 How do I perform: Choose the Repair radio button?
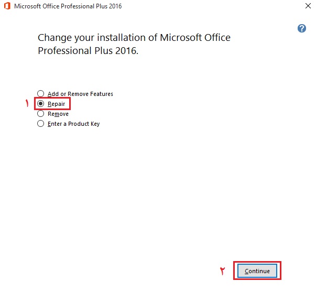pyautogui.click(x=41, y=104)
